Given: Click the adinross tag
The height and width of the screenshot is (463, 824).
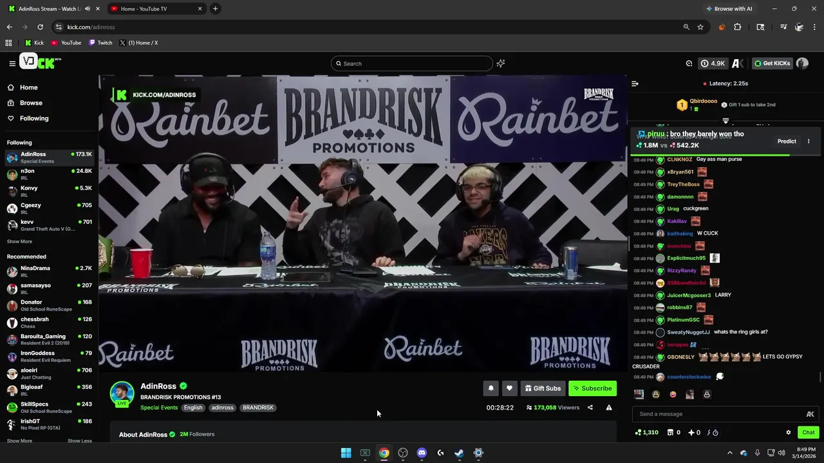Looking at the screenshot, I should point(223,408).
